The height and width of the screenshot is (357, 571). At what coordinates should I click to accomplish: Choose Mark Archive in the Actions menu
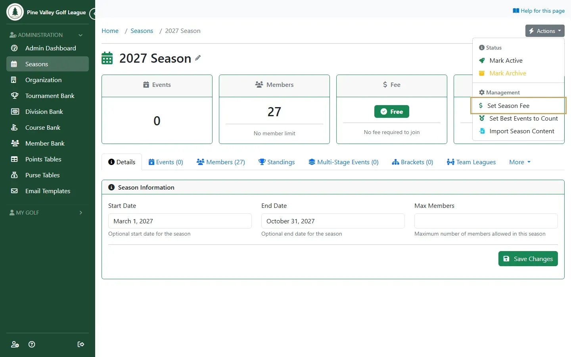(518, 73)
